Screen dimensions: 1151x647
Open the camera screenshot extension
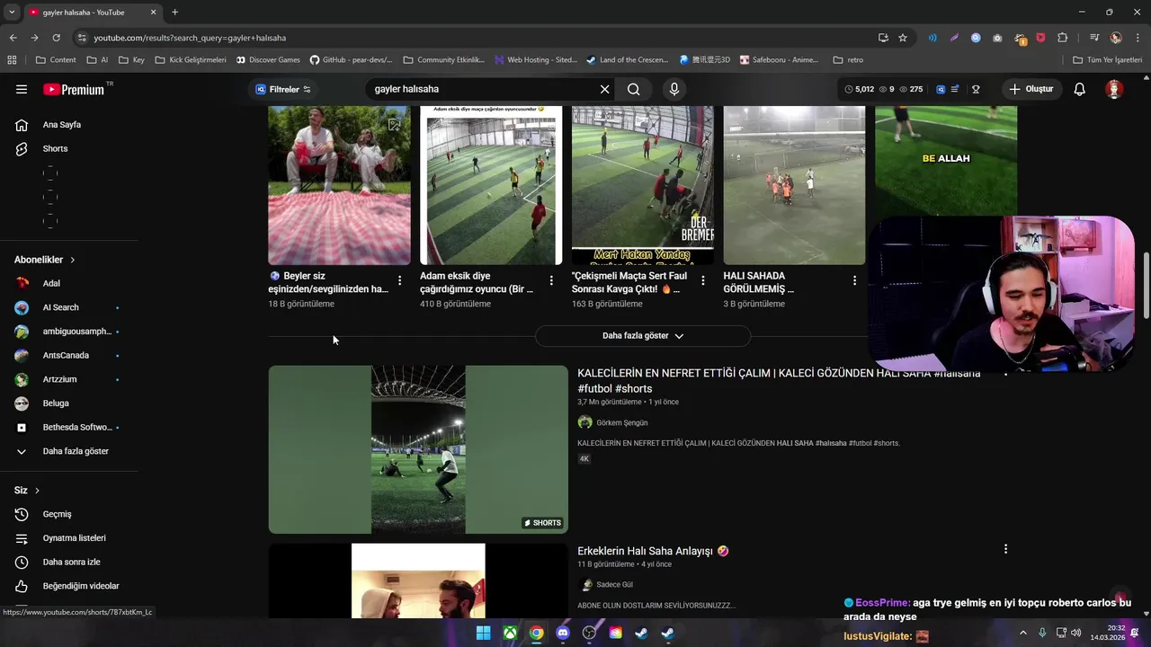(x=997, y=38)
